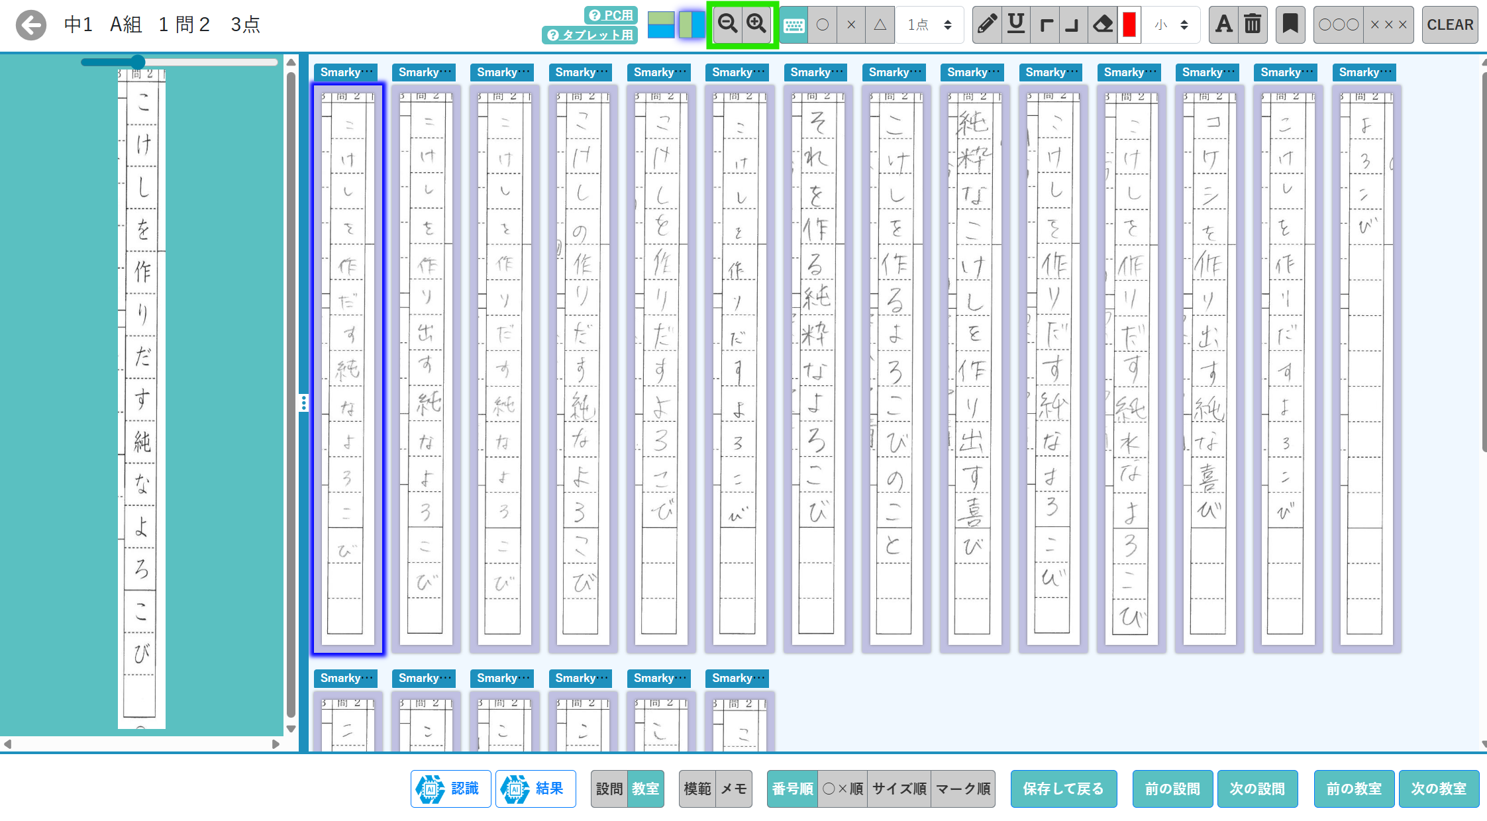
Task: Select the underline marking tool
Action: click(x=1016, y=24)
